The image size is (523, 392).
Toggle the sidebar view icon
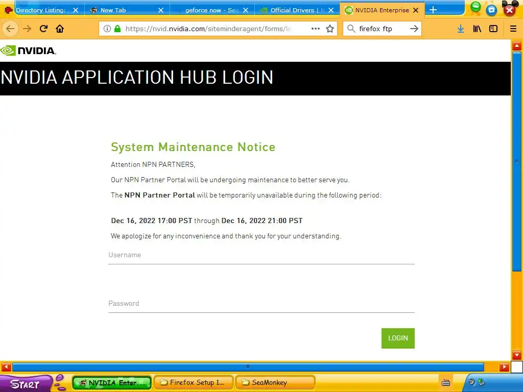[x=493, y=29]
